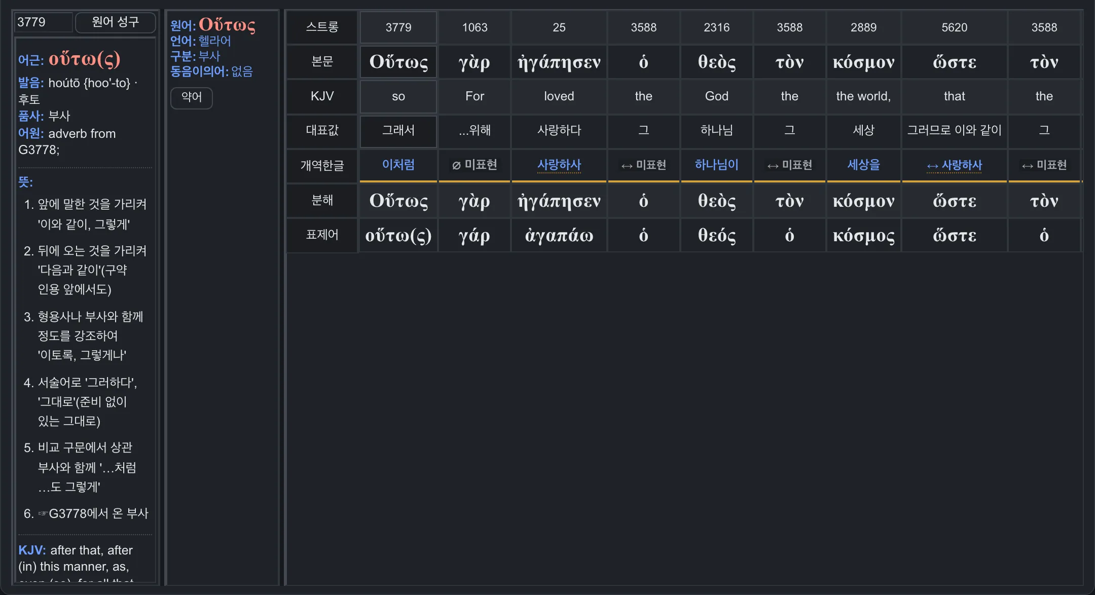The width and height of the screenshot is (1095, 595).
Task: Select Strong's number 2316 cell
Action: pyautogui.click(x=716, y=27)
